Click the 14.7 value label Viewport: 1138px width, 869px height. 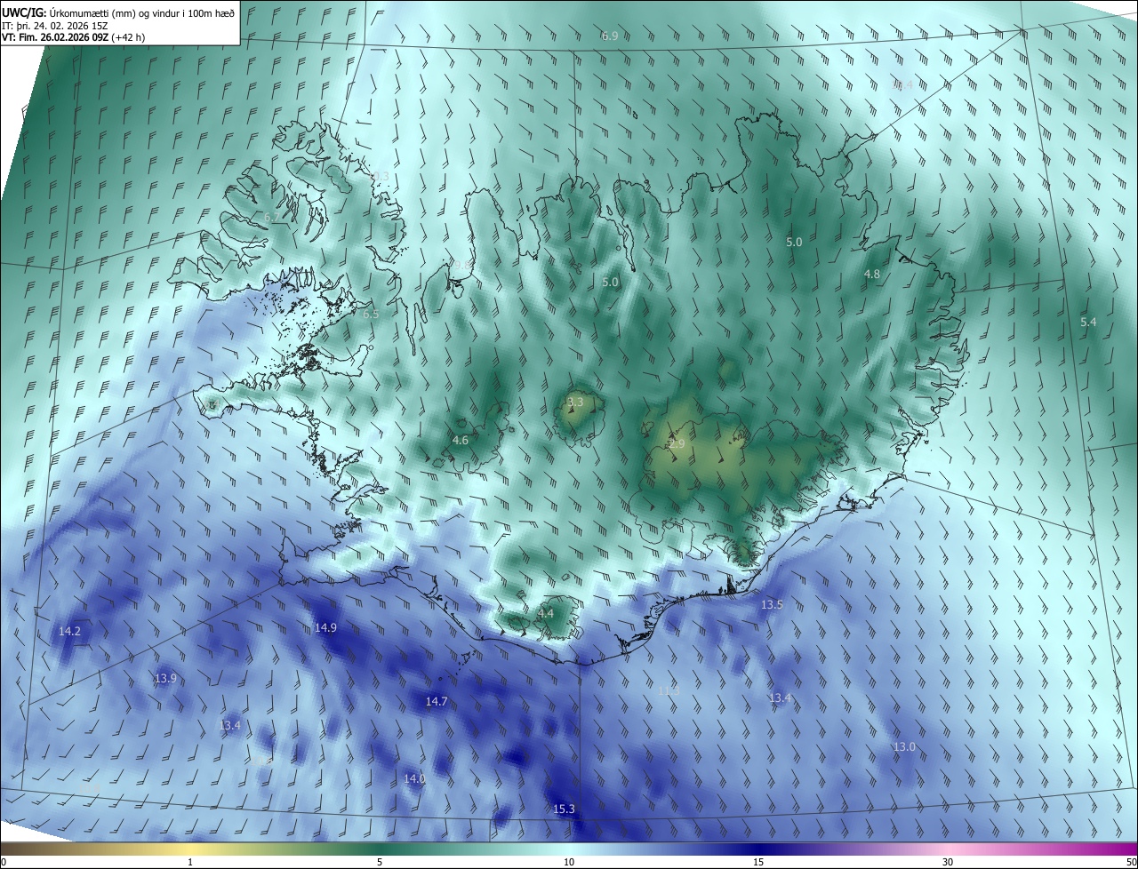click(x=437, y=701)
